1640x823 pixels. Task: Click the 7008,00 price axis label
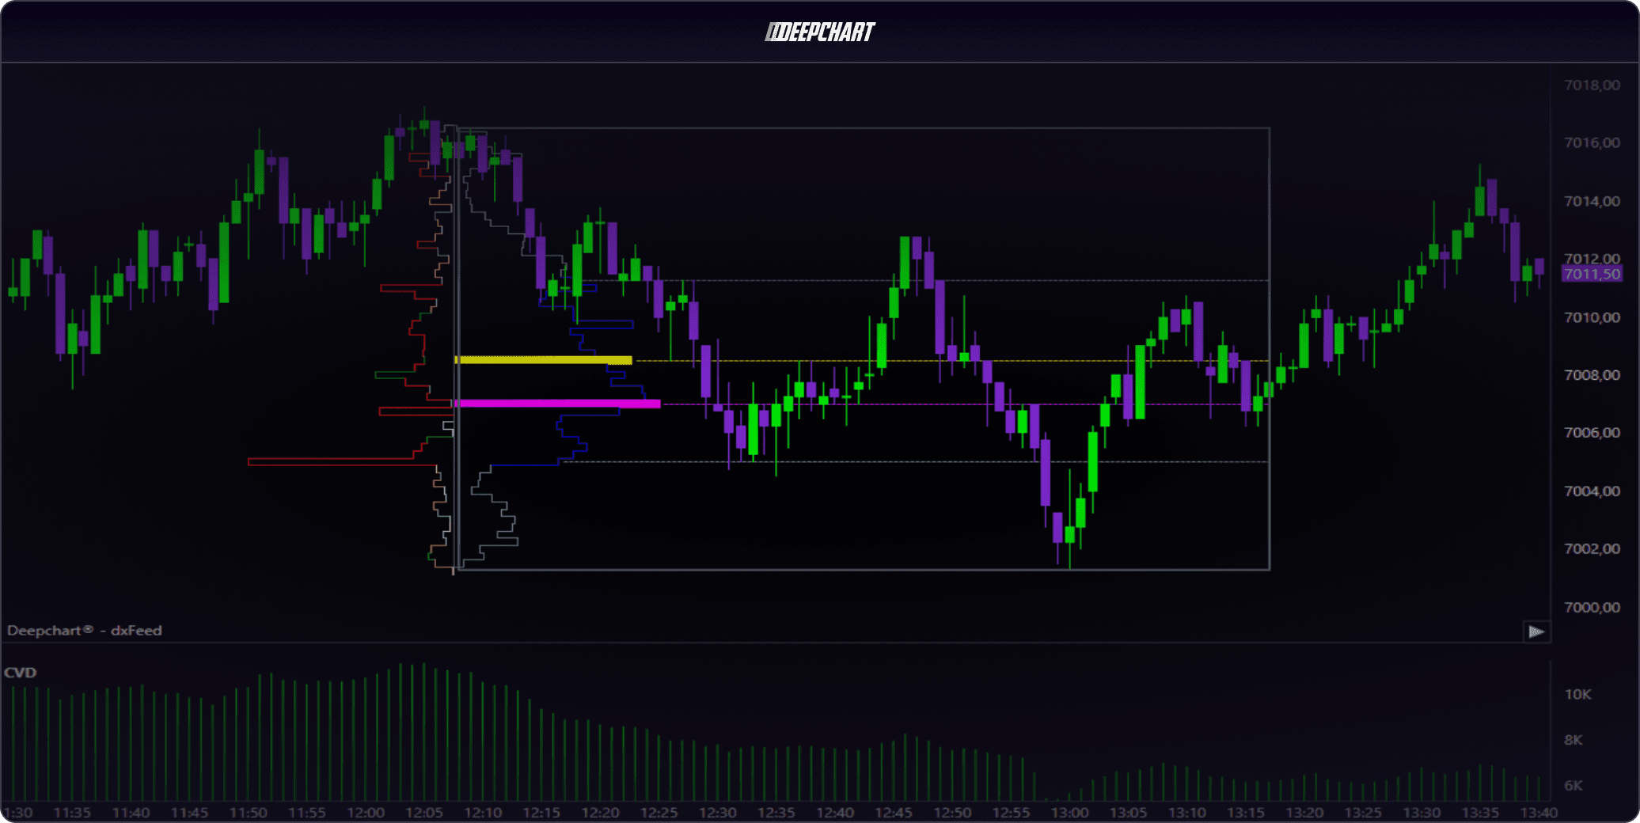click(1592, 375)
